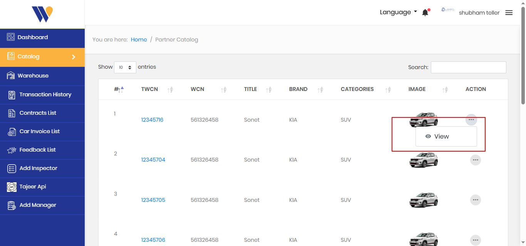This screenshot has width=526, height=246.
Task: Go to Home breadcrumb link
Action: [139, 40]
